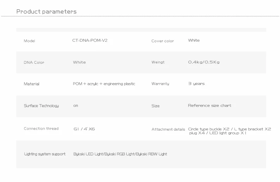
Task: Select the DNA Color White value
Action: pos(79,62)
